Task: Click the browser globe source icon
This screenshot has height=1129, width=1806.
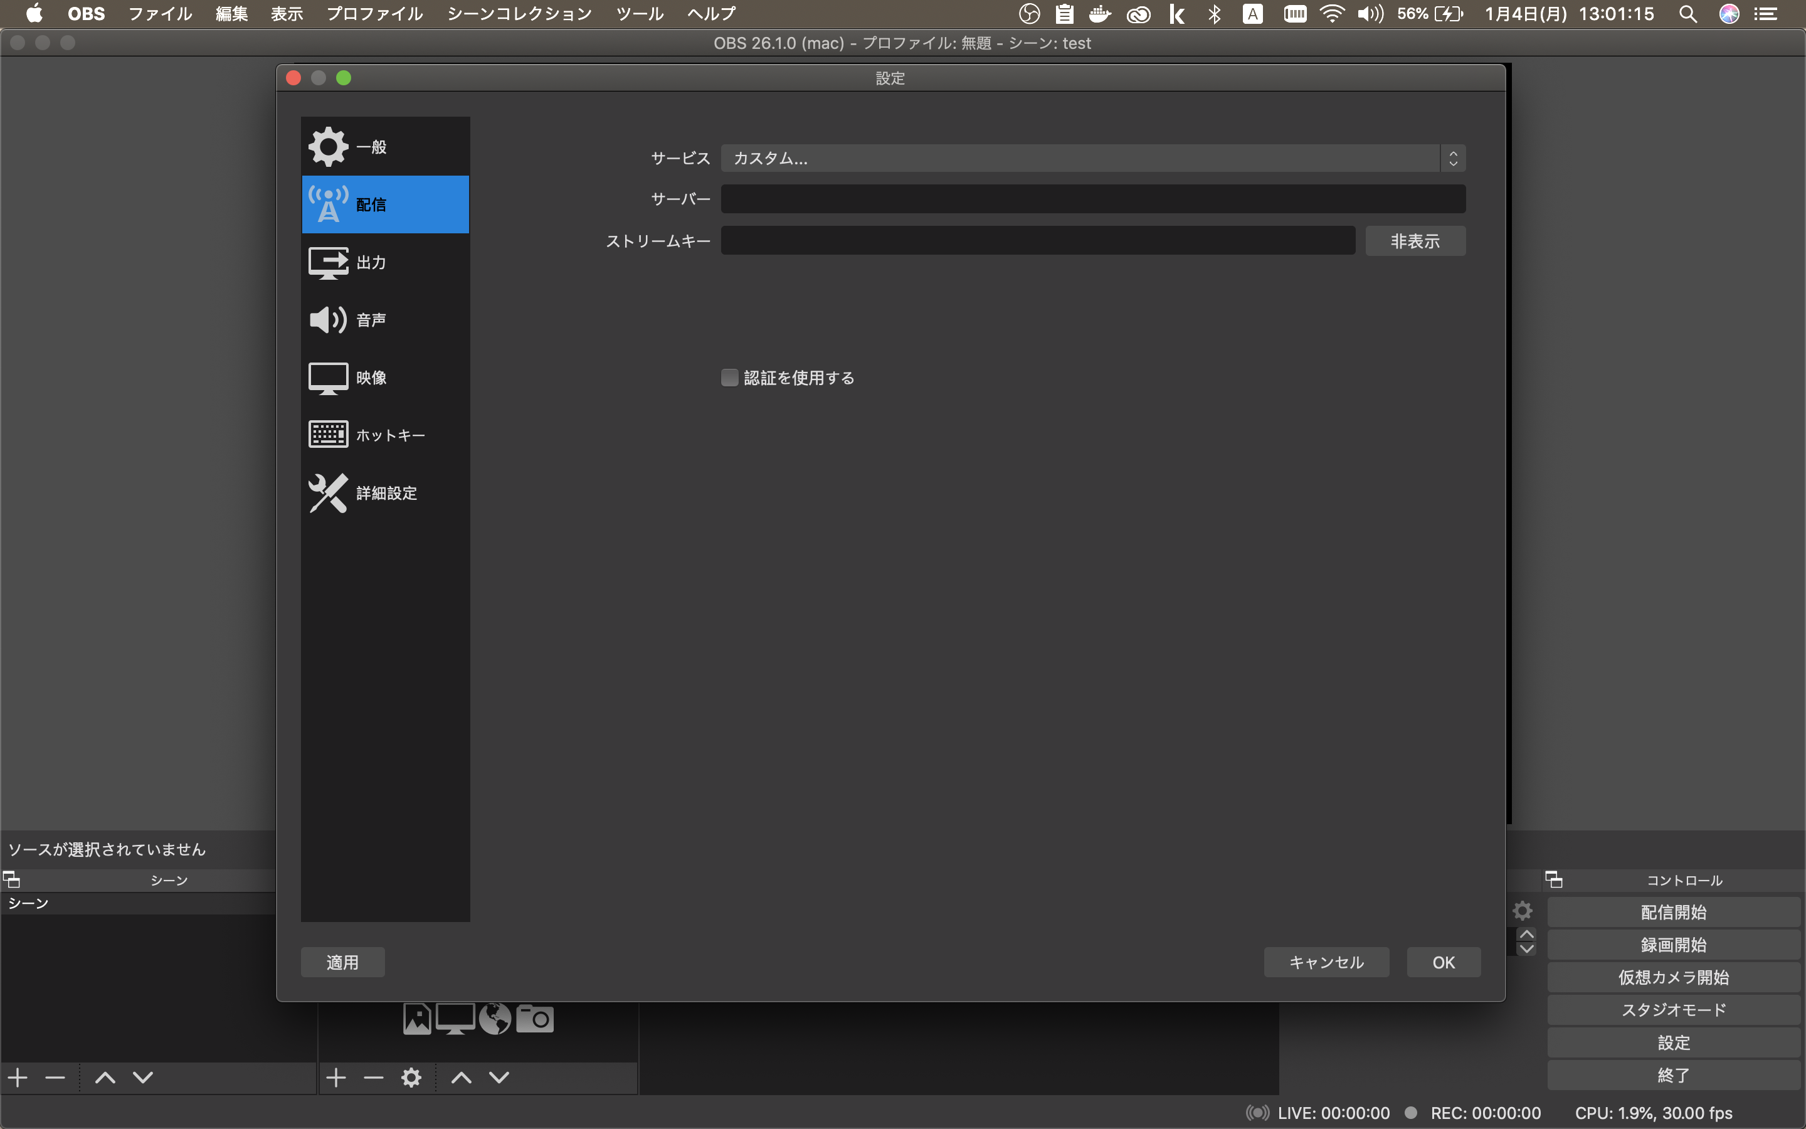Action: click(x=495, y=1019)
